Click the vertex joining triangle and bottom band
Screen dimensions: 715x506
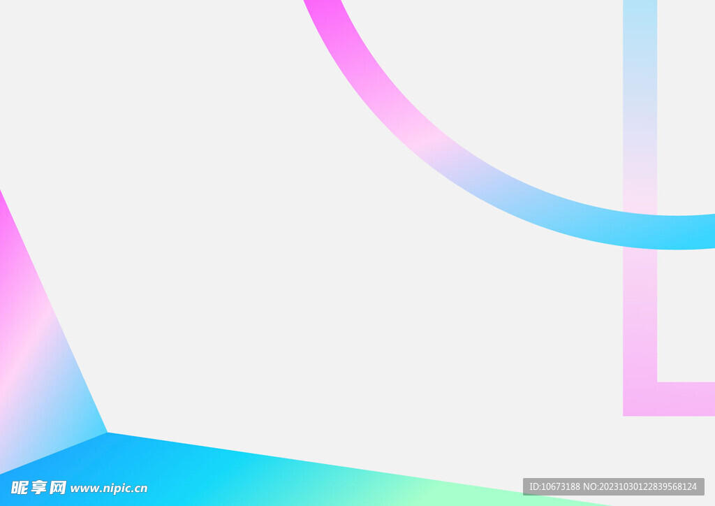click(x=107, y=433)
